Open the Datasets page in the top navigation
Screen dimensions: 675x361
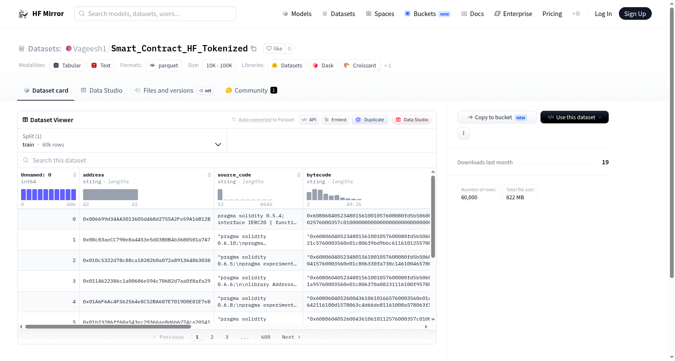pyautogui.click(x=339, y=14)
